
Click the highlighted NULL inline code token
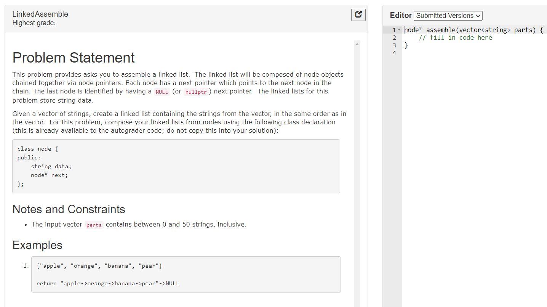click(162, 92)
